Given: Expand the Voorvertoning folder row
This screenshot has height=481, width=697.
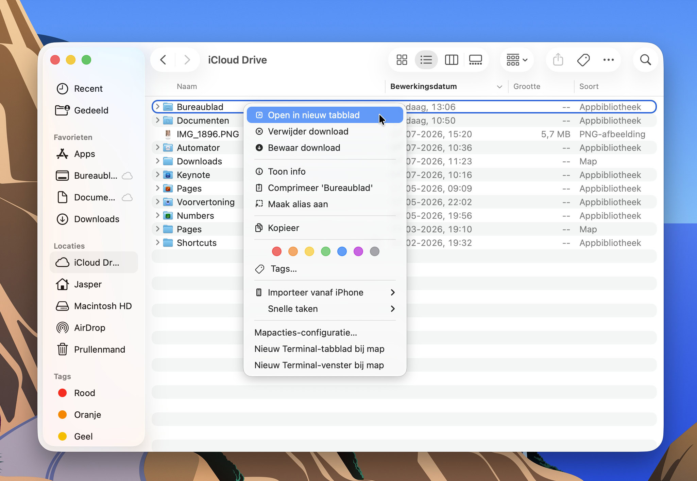Looking at the screenshot, I should tap(157, 202).
